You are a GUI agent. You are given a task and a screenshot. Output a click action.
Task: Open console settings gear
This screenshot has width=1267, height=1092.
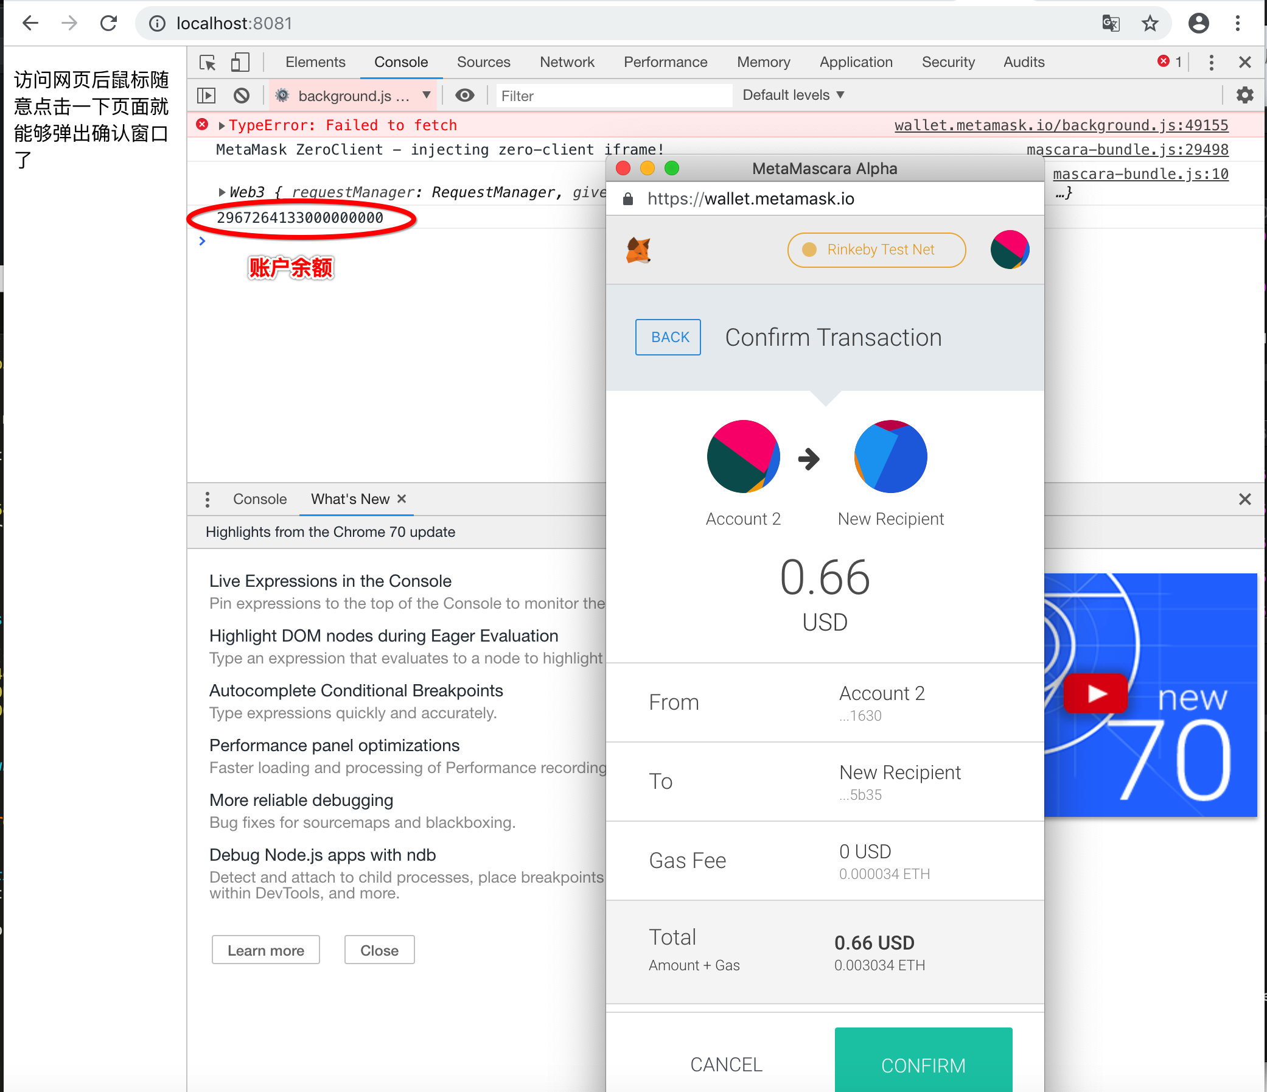point(1244,96)
